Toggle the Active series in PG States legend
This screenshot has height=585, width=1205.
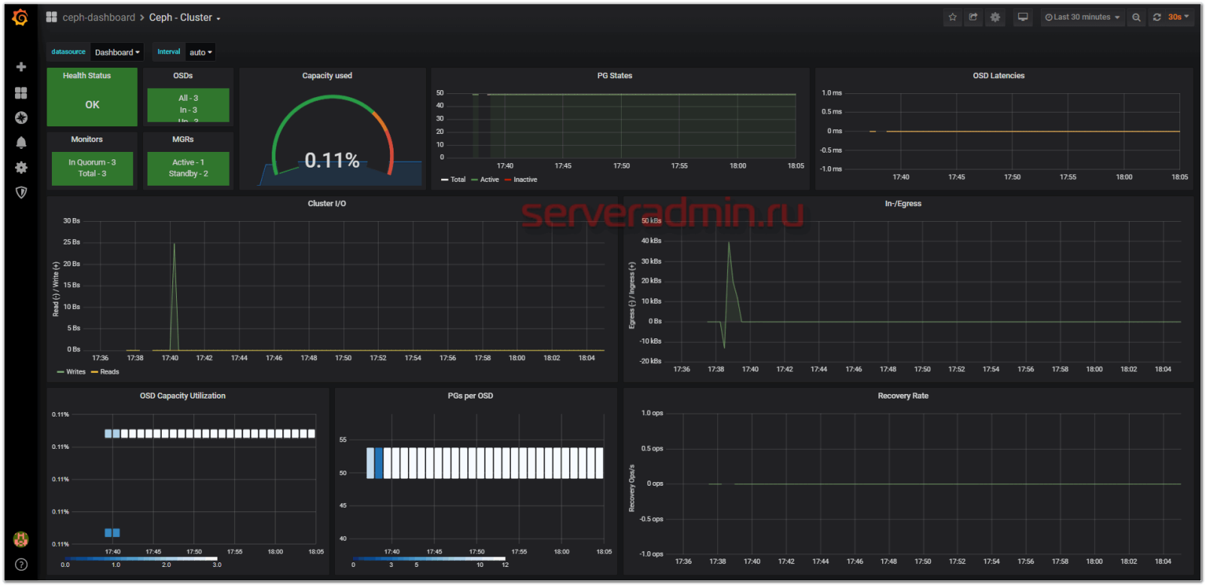click(x=489, y=180)
